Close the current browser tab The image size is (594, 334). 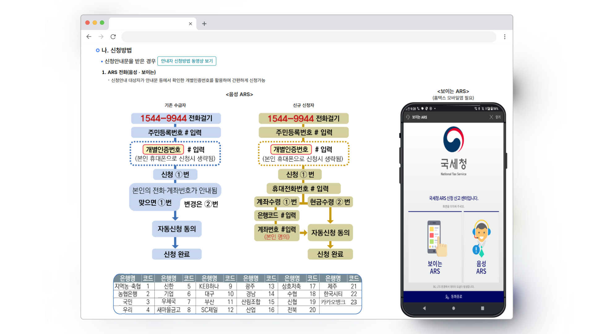click(190, 24)
